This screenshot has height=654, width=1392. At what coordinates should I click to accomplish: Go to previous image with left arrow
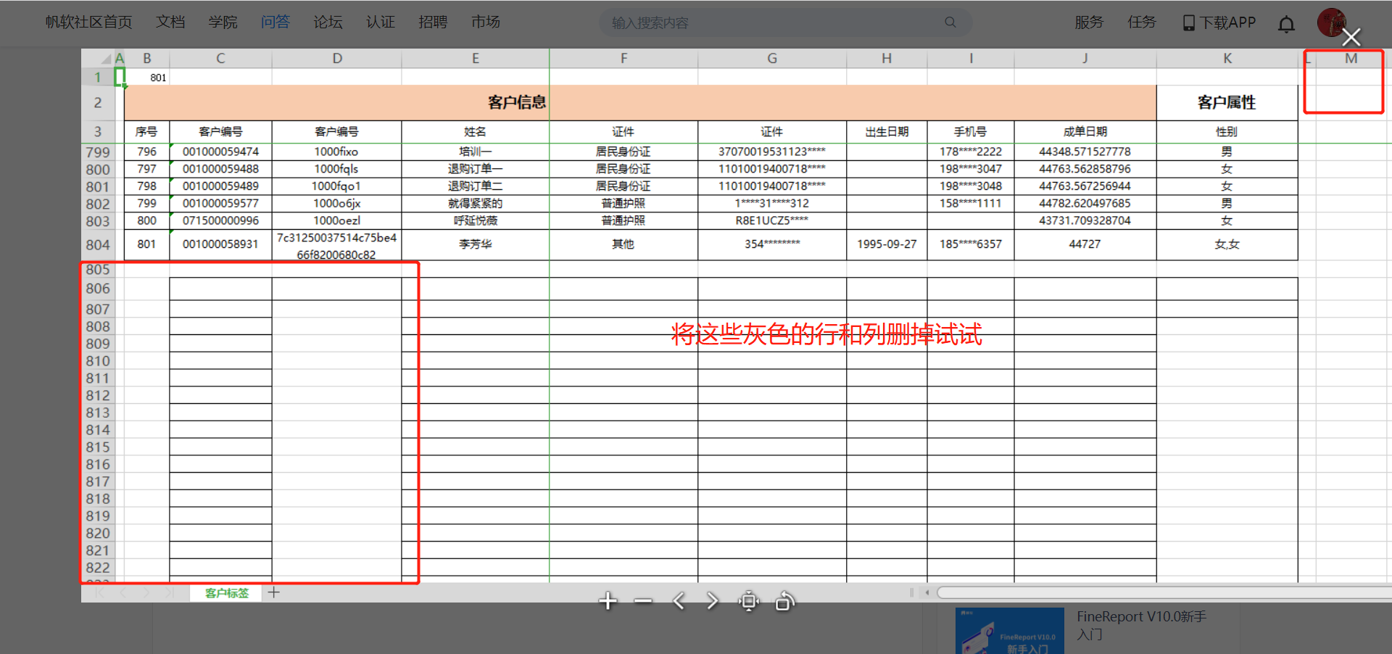coord(679,601)
